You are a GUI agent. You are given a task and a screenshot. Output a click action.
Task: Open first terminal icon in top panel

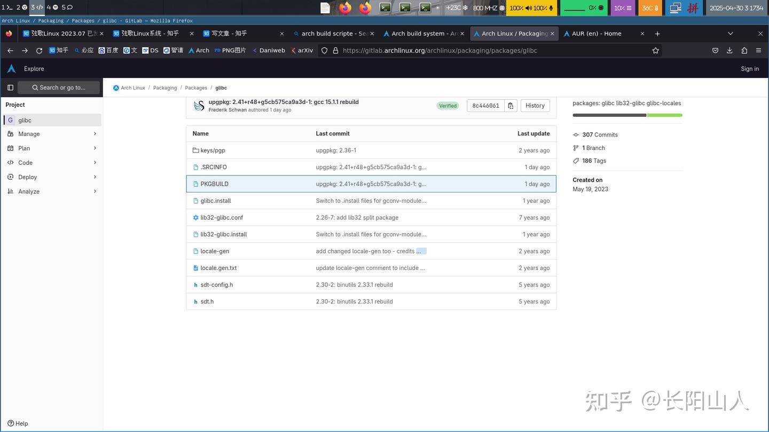(x=385, y=7)
